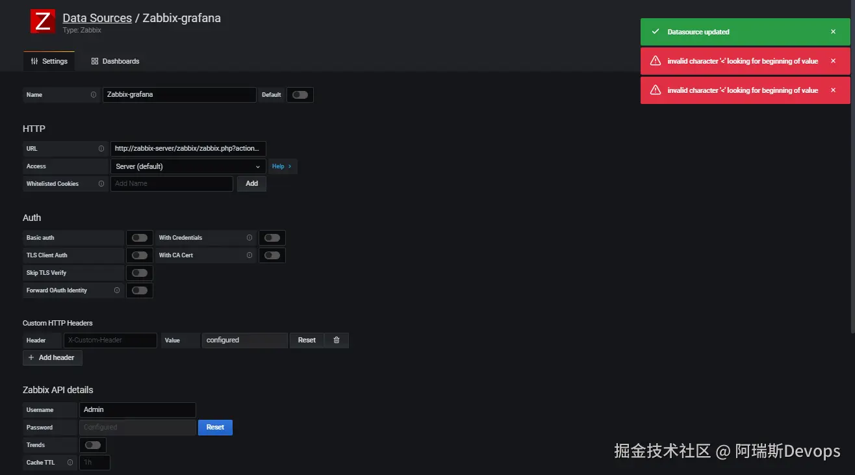Click the 'Custom HTTP Headers' heading
Viewport: 855px width, 475px height.
pos(58,323)
